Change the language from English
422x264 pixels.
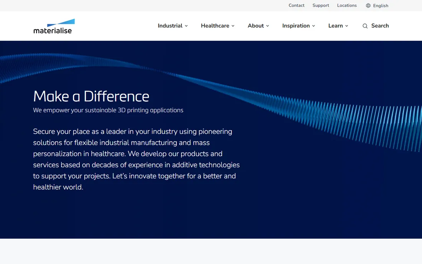click(381, 6)
